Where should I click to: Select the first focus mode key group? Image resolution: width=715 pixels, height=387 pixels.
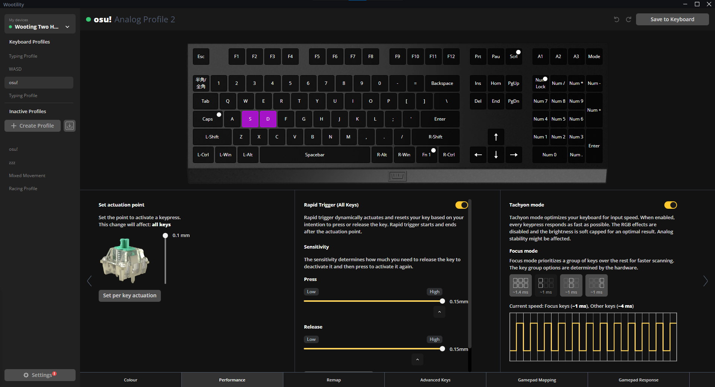(520, 285)
